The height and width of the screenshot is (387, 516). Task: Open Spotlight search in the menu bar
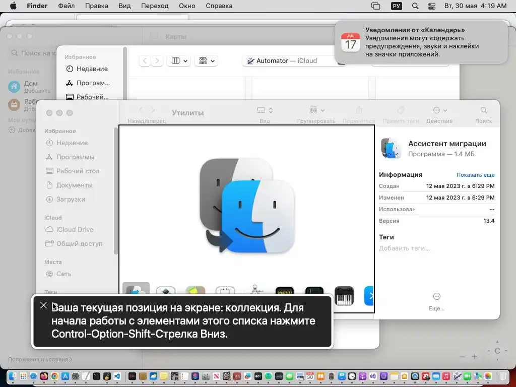pos(415,6)
